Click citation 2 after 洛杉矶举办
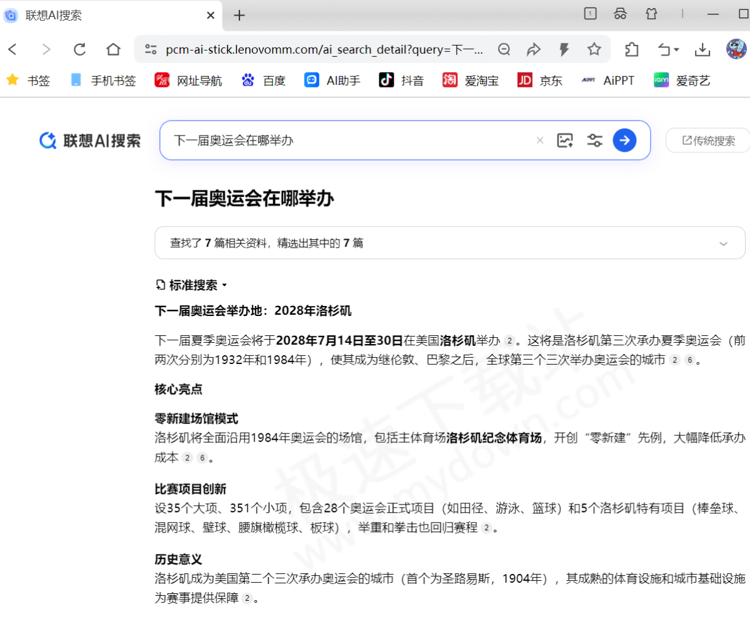This screenshot has height=617, width=750. [510, 340]
